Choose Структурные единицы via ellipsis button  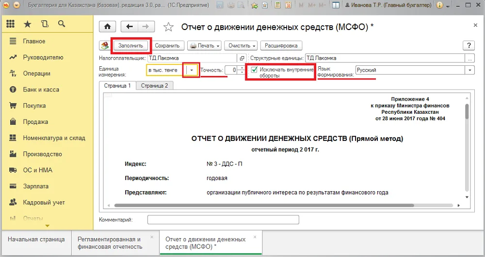(470, 58)
